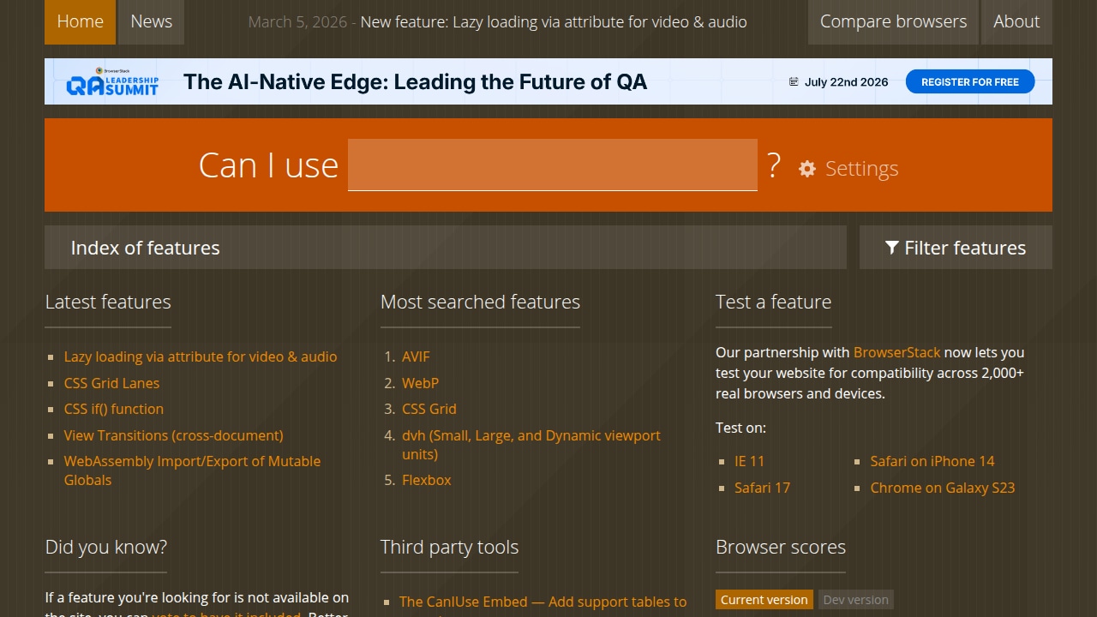
Task: Open the lazy loading news headline
Action: [x=554, y=21]
